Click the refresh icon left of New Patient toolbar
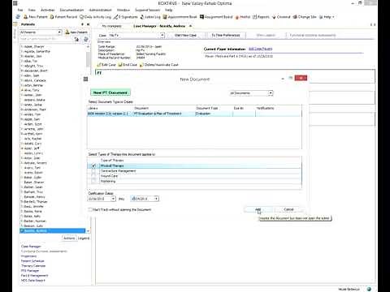 pyautogui.click(x=18, y=17)
